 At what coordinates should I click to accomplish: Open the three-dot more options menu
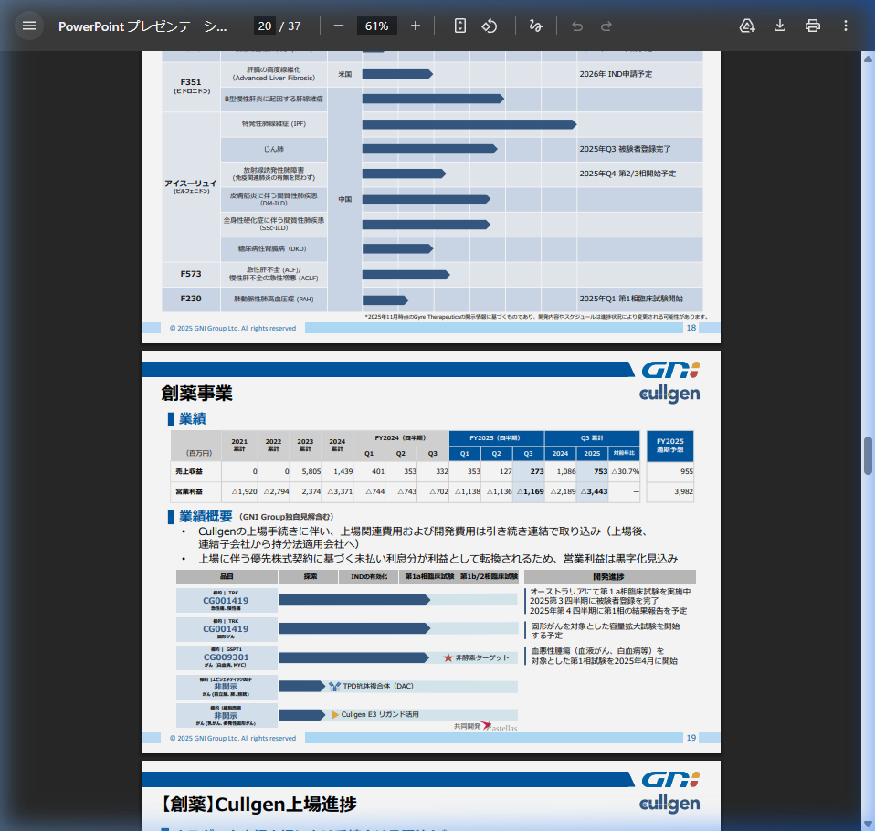[845, 26]
